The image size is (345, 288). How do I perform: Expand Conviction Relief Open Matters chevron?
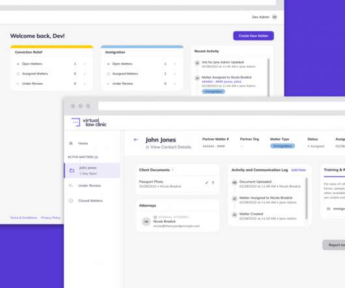[85, 64]
